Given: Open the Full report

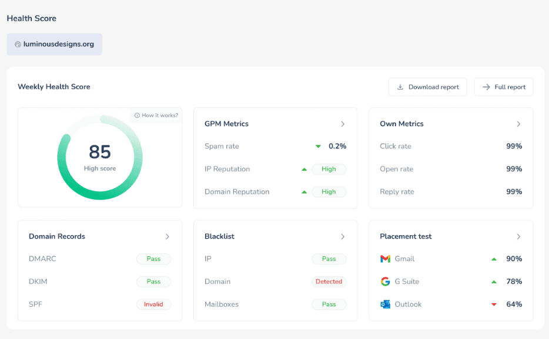Looking at the screenshot, I should (x=504, y=87).
